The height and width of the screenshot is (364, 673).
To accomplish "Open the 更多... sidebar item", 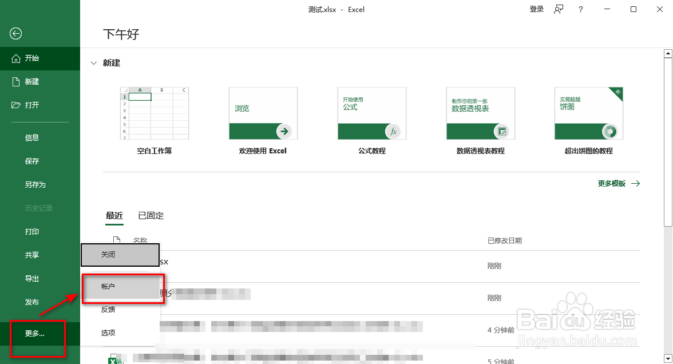I will click(x=40, y=334).
